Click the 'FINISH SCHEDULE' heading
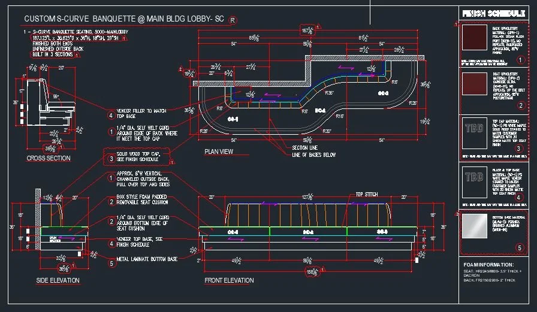Image resolution: width=537 pixels, height=312 pixels. click(x=493, y=14)
